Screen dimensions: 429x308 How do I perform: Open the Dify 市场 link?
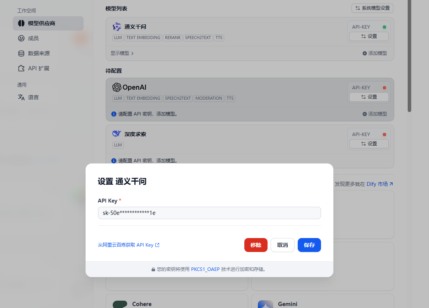tap(380, 184)
